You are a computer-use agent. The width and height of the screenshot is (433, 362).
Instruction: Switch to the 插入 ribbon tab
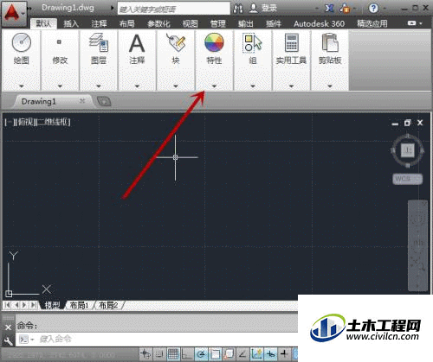click(x=71, y=23)
